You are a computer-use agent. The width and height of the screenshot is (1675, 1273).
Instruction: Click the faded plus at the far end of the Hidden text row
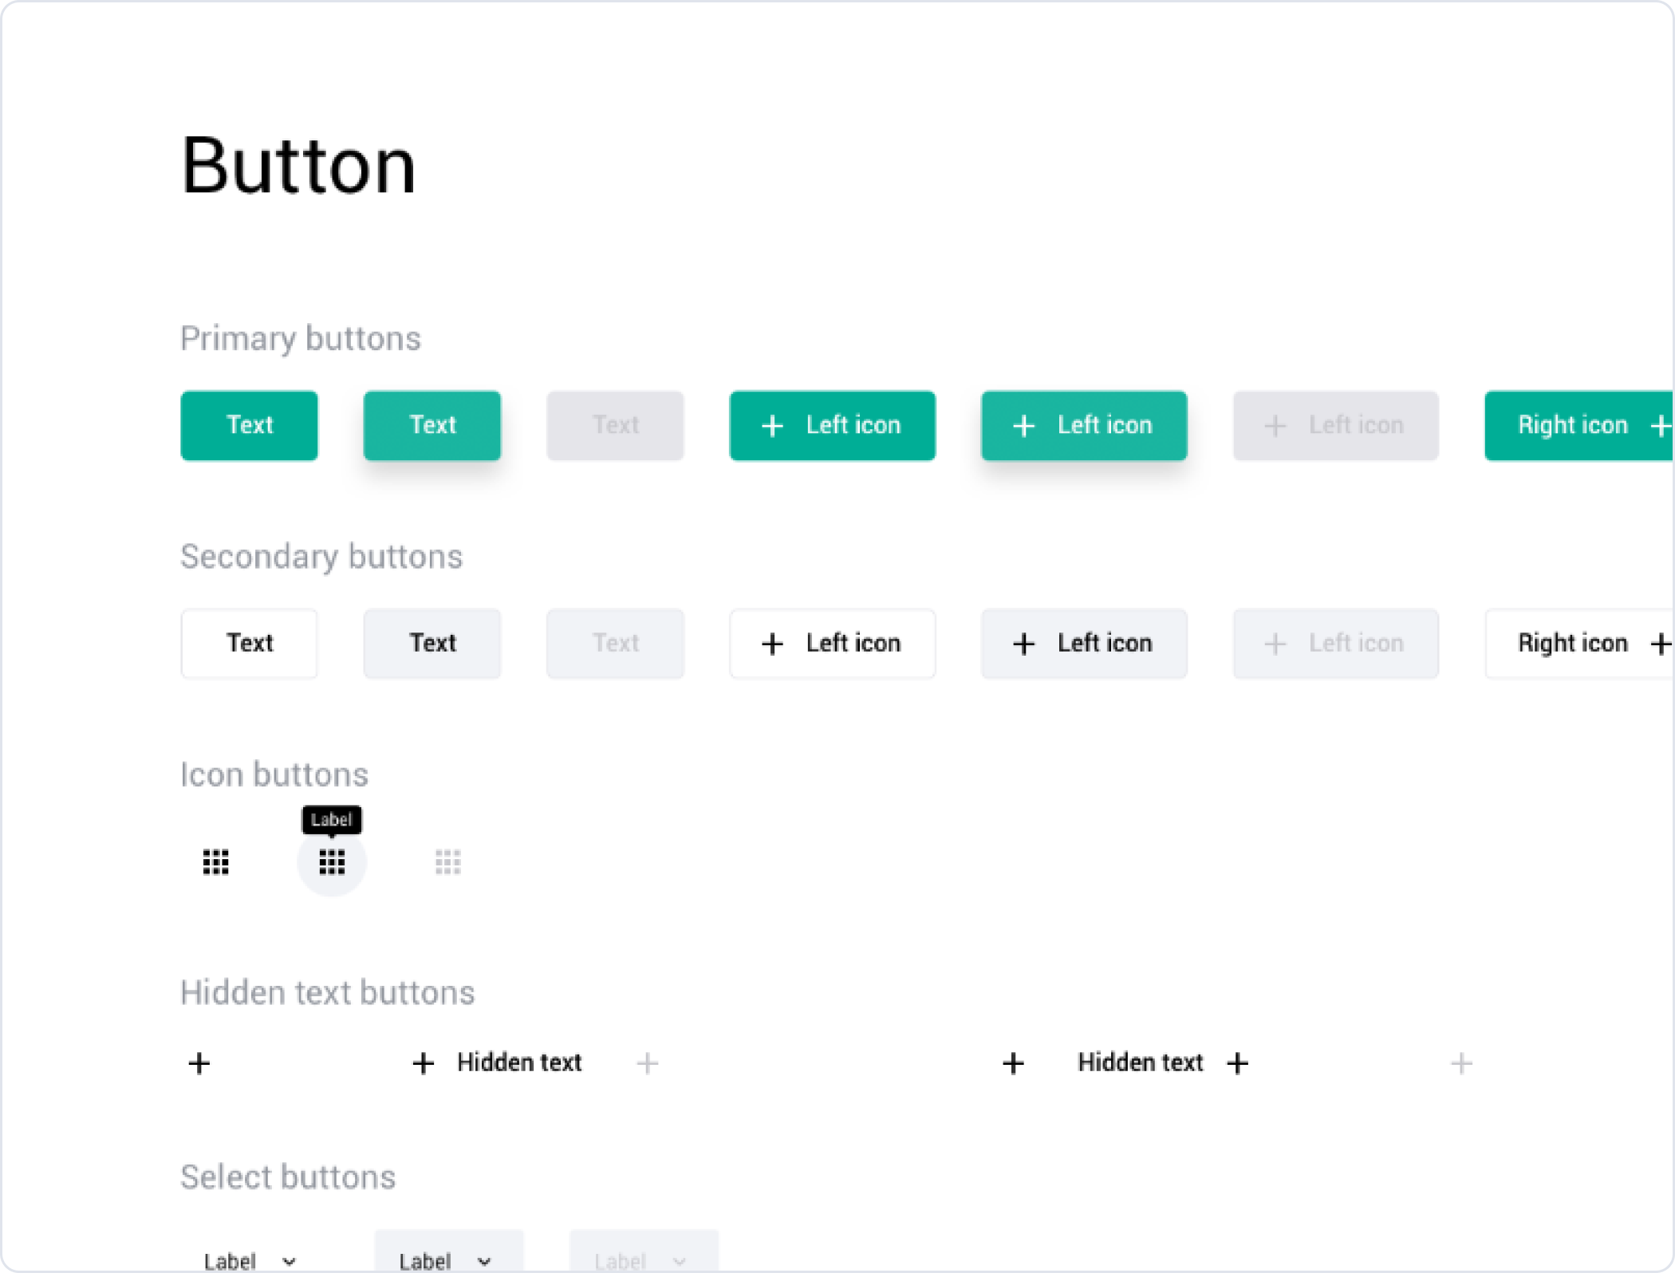click(x=1461, y=1063)
